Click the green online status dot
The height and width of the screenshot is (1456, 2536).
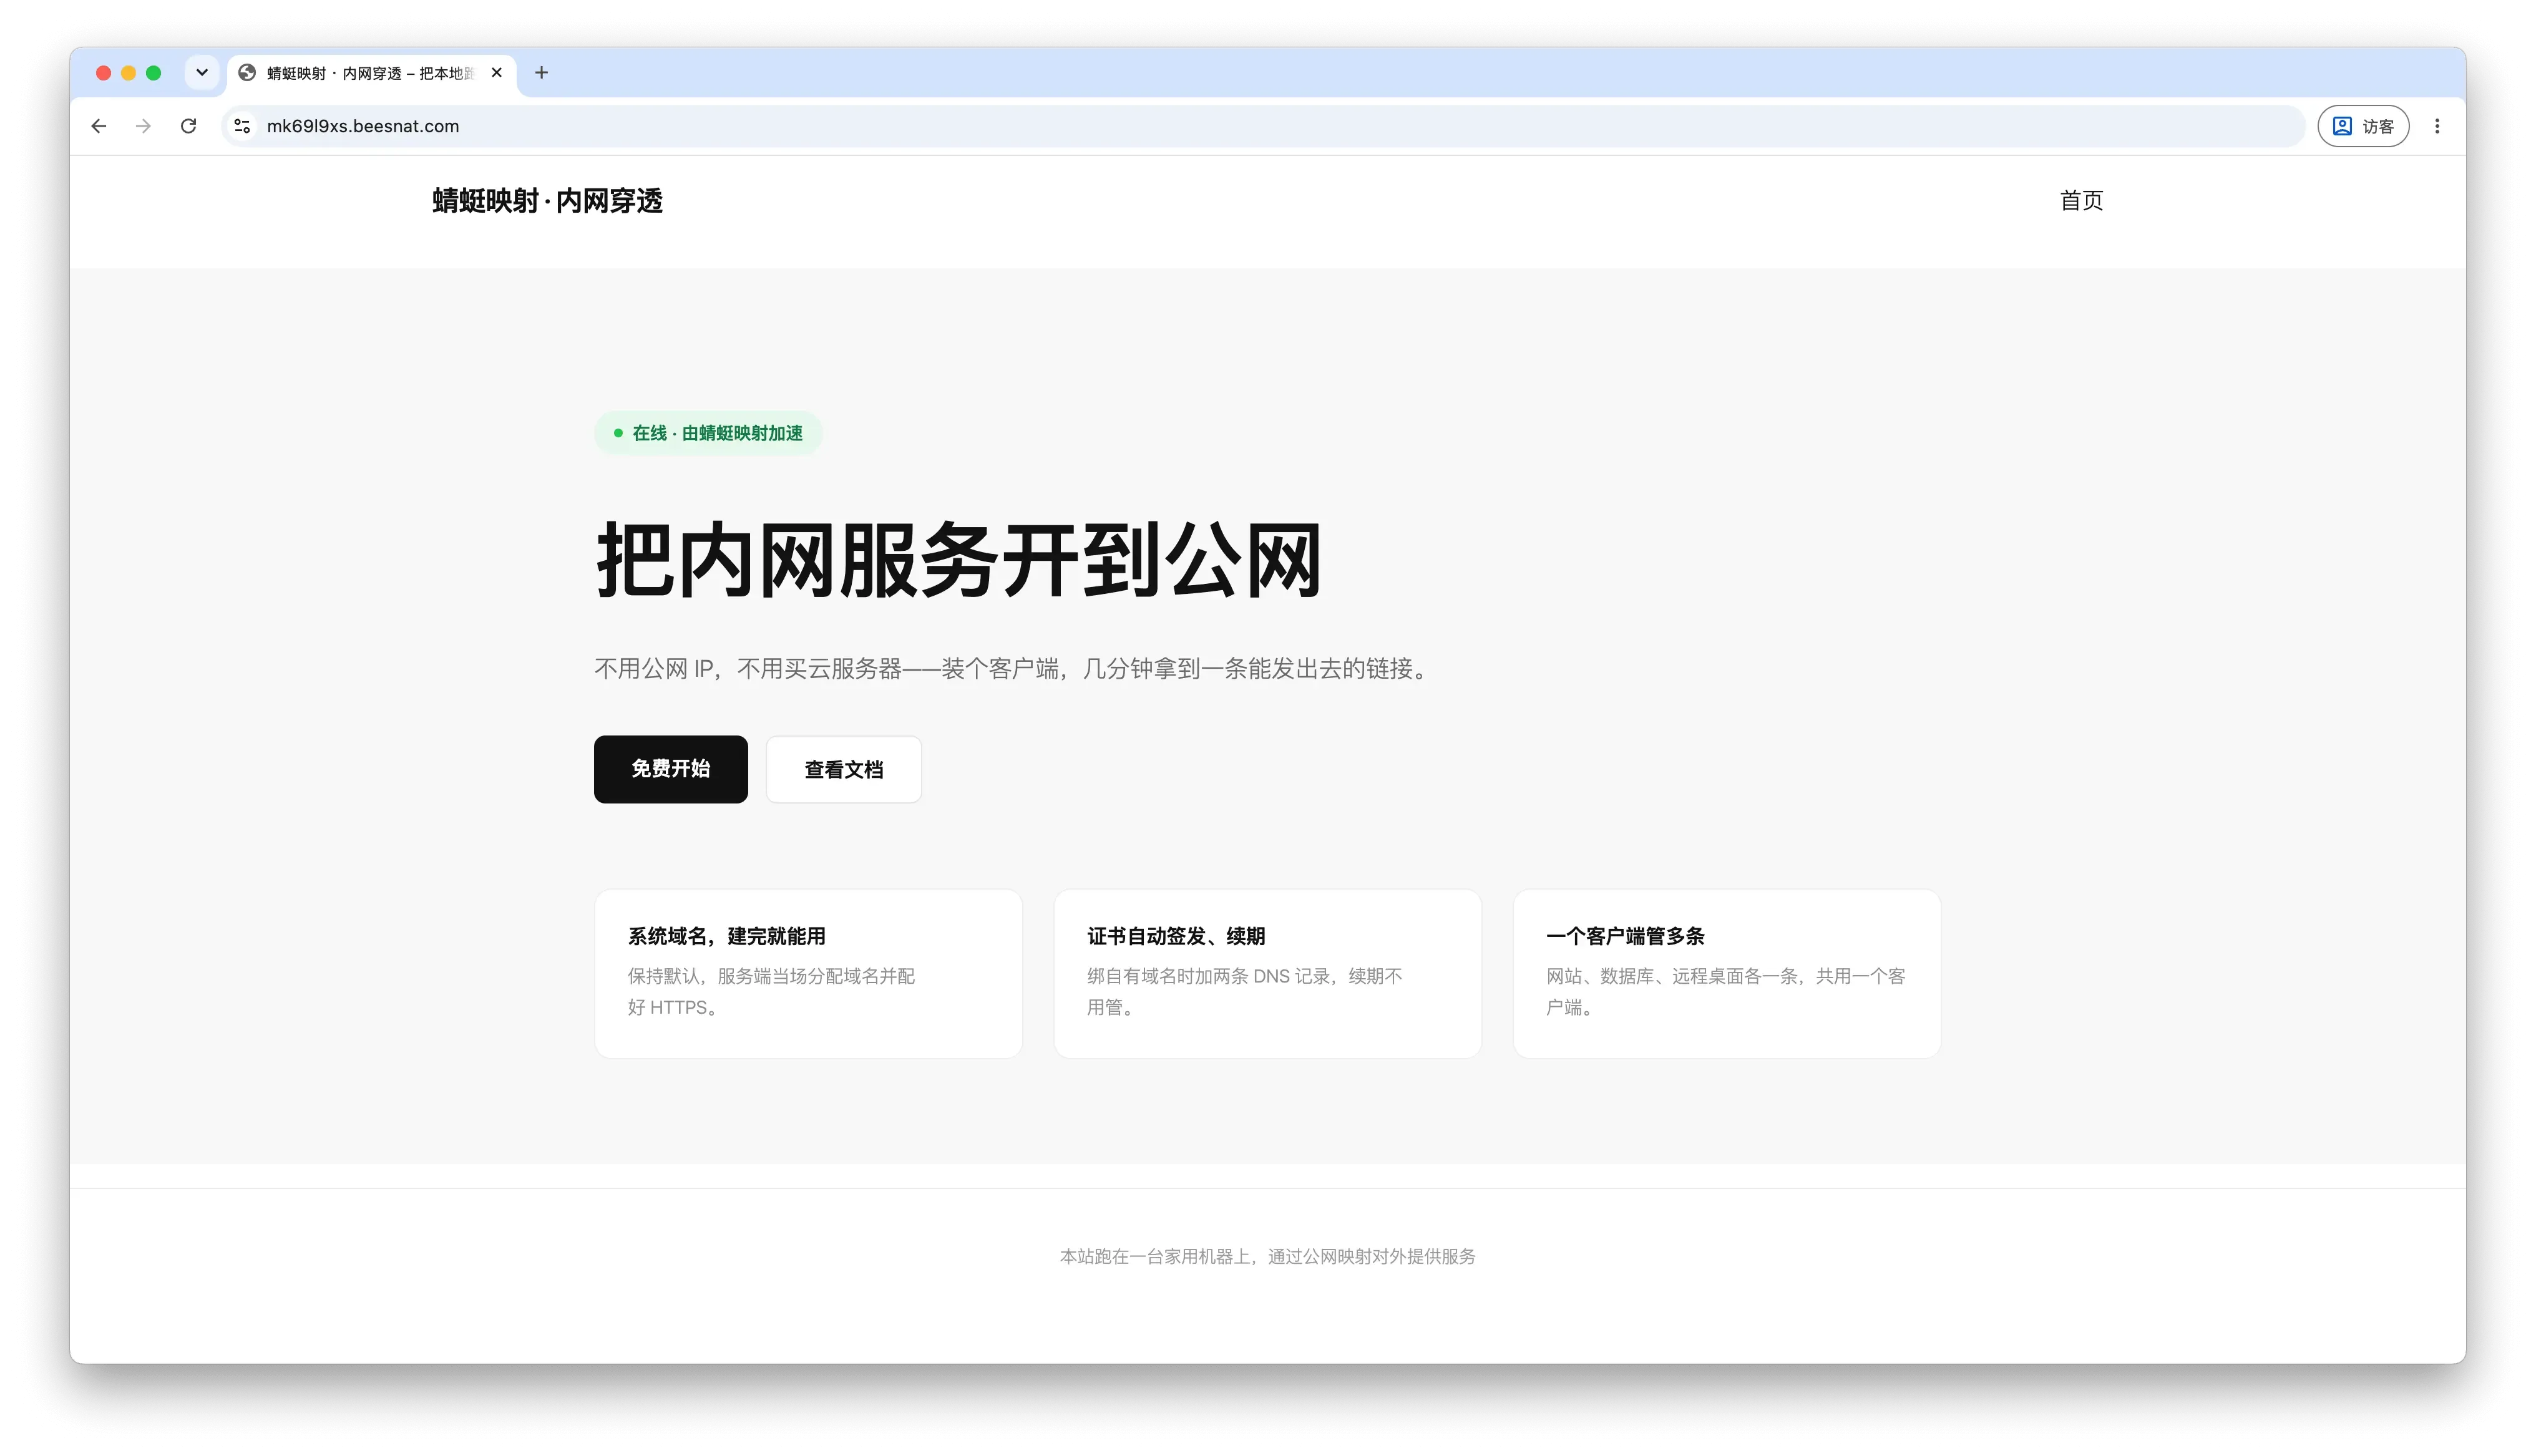618,433
